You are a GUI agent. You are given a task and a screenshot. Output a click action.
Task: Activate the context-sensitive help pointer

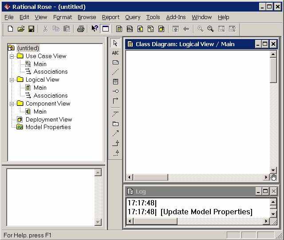click(x=95, y=29)
